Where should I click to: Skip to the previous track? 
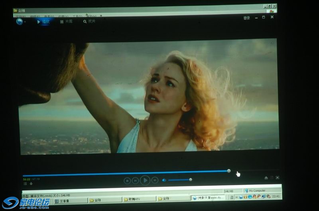(136, 180)
